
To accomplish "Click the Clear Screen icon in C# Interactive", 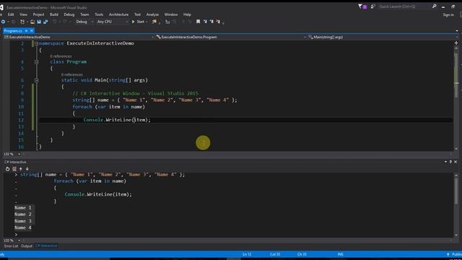I will point(14,169).
